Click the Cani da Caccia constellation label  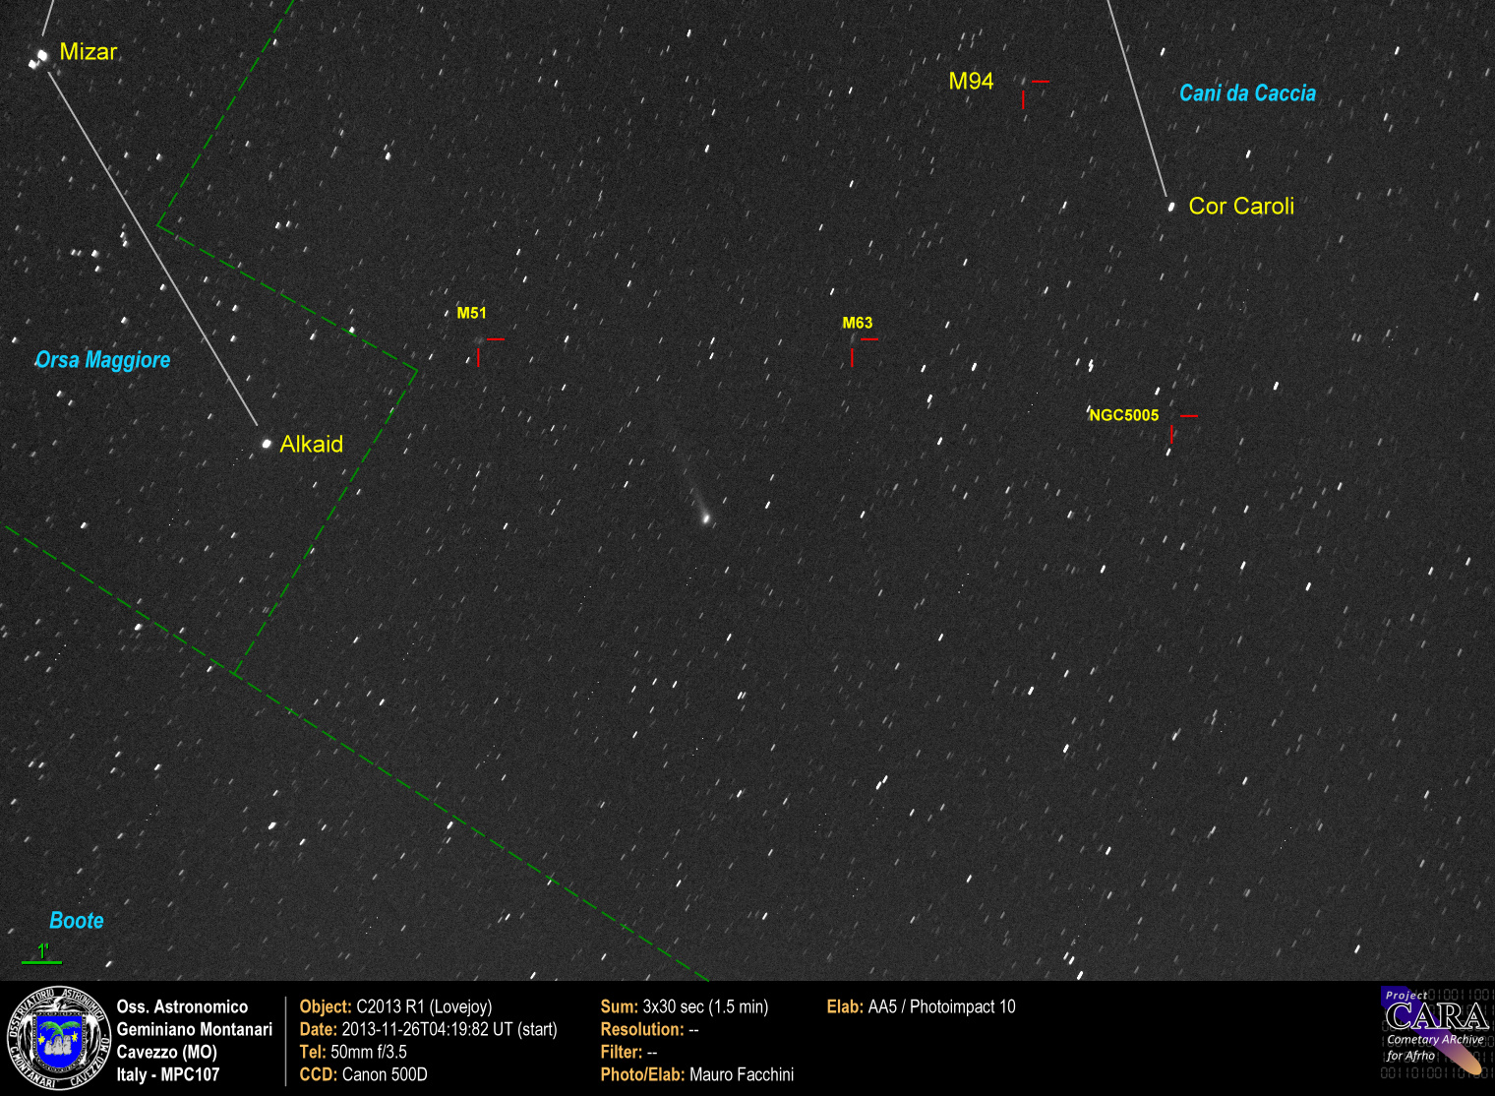coord(1247,93)
